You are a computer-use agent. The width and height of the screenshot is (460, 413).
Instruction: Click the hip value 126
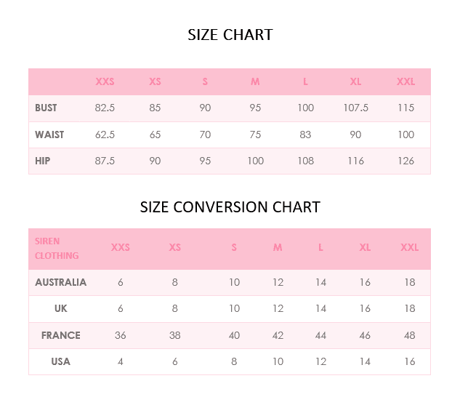click(405, 161)
